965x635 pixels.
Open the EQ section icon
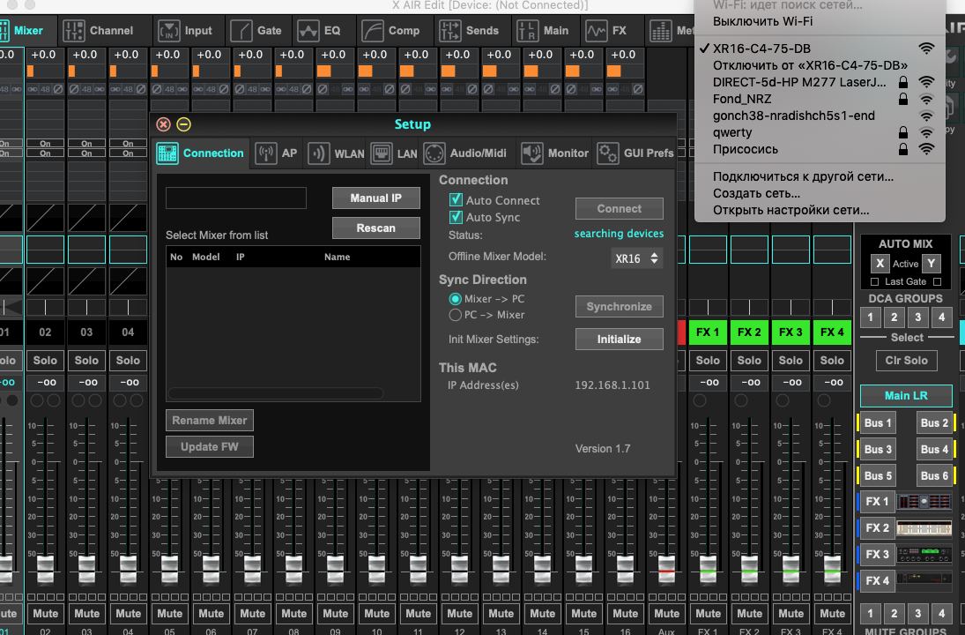coord(308,31)
